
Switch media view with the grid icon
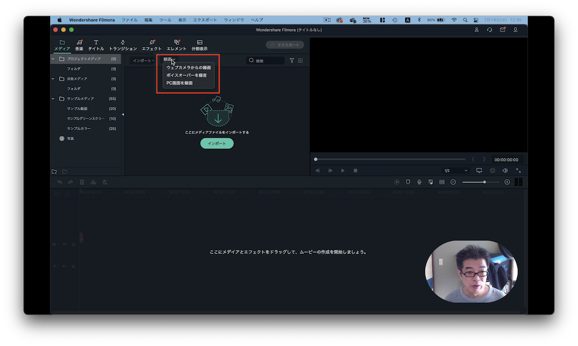pyautogui.click(x=300, y=61)
